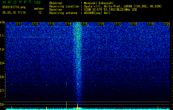Viewport: 173px width, 110px height.
Task: Click the Observer label
Action: 56,3
